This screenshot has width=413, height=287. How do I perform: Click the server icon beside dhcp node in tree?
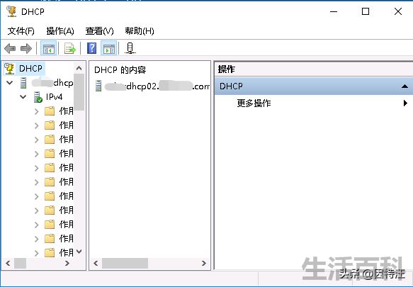click(x=23, y=83)
